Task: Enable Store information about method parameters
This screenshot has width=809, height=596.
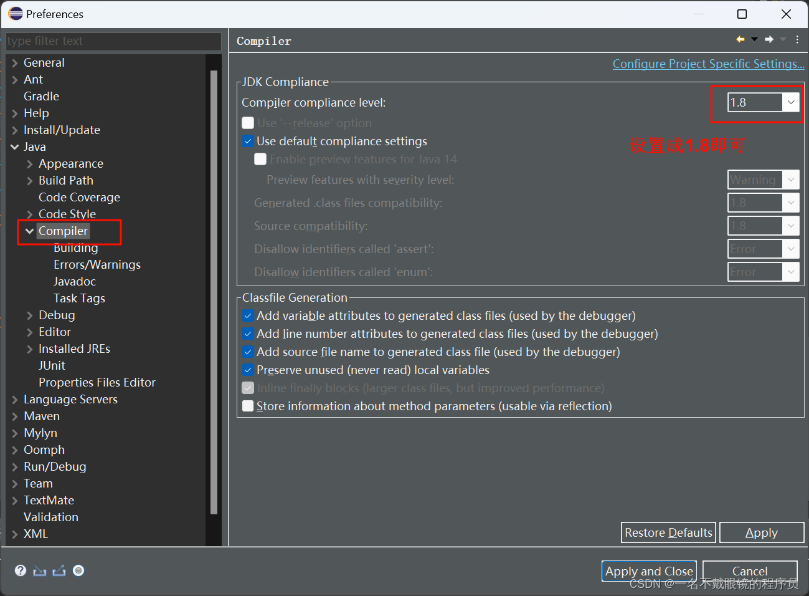Action: click(248, 406)
